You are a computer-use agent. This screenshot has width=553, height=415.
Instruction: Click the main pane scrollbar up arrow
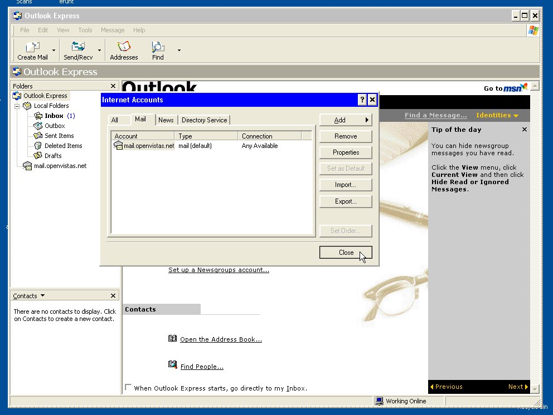(x=535, y=86)
